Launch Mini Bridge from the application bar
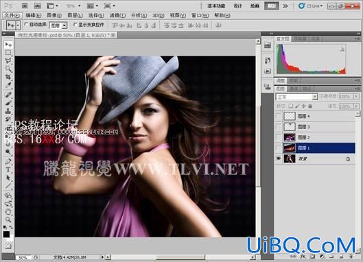 point(38,5)
